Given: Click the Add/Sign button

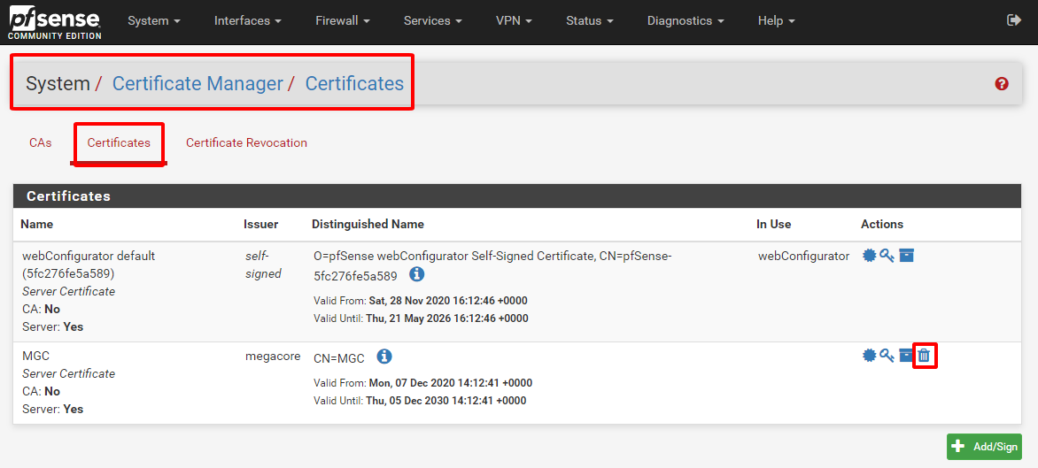Looking at the screenshot, I should coord(984,447).
